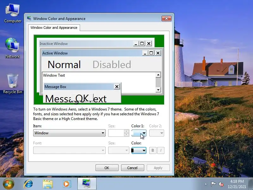253x190 pixels.
Task: Click the muted volume tray icon
Action: (221, 184)
